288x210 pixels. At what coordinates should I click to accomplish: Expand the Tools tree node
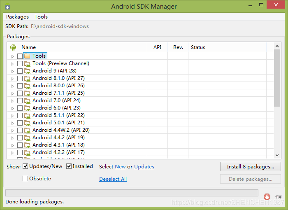point(12,56)
